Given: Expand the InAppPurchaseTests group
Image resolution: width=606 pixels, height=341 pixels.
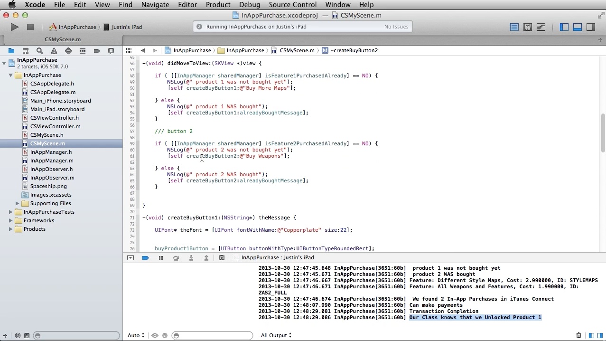Looking at the screenshot, I should (10, 212).
